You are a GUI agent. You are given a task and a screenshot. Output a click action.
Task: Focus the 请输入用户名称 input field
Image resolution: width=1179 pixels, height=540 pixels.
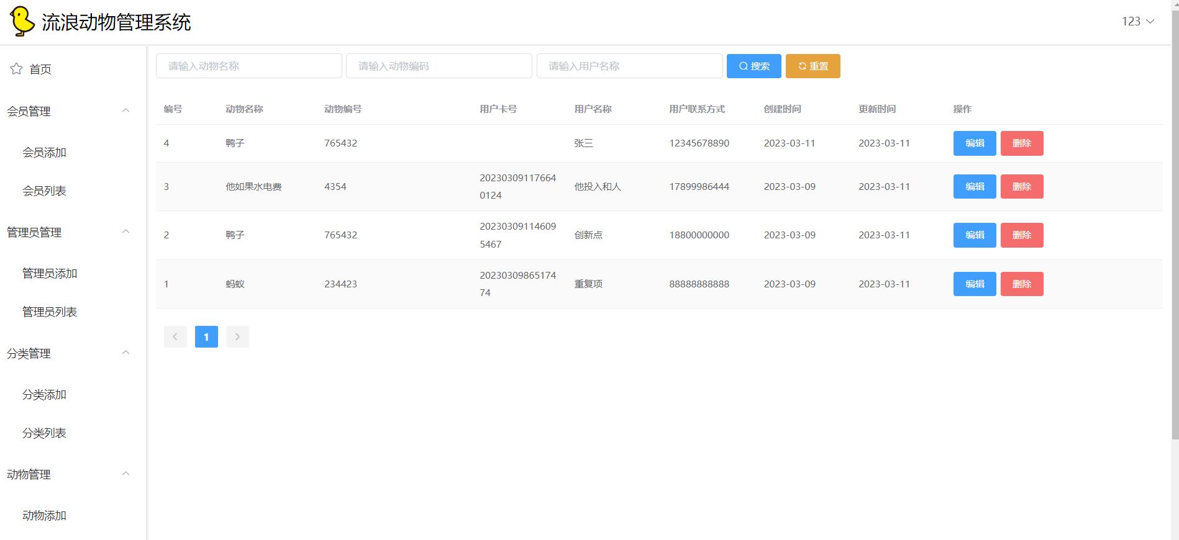[630, 66]
